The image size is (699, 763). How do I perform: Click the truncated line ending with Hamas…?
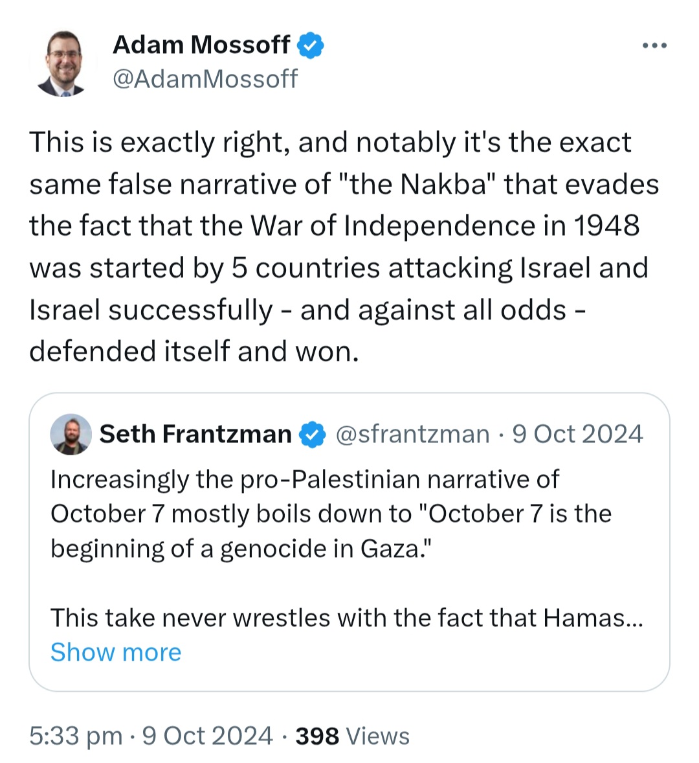(346, 618)
